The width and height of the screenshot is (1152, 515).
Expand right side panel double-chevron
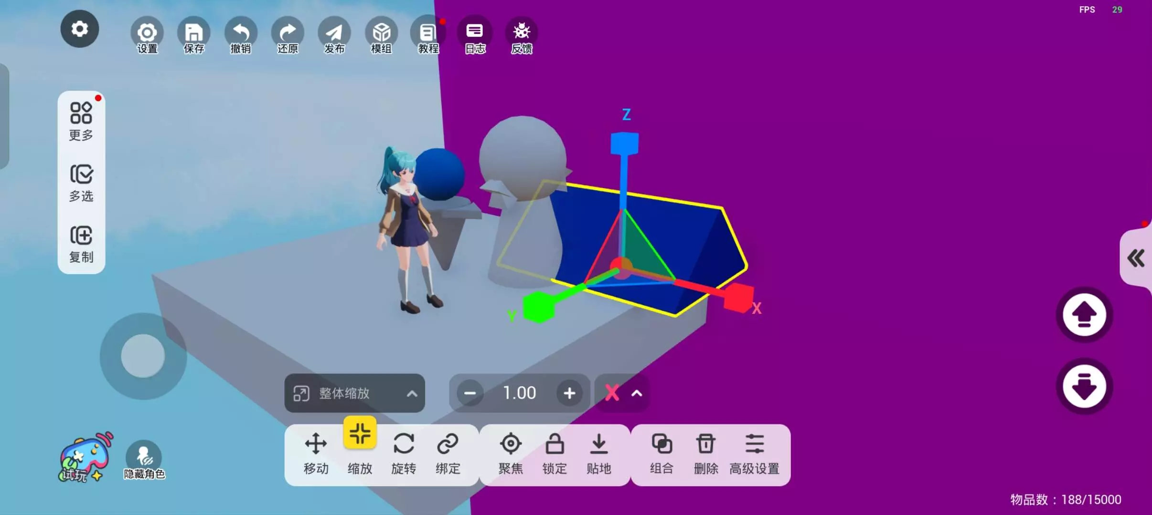(x=1136, y=258)
